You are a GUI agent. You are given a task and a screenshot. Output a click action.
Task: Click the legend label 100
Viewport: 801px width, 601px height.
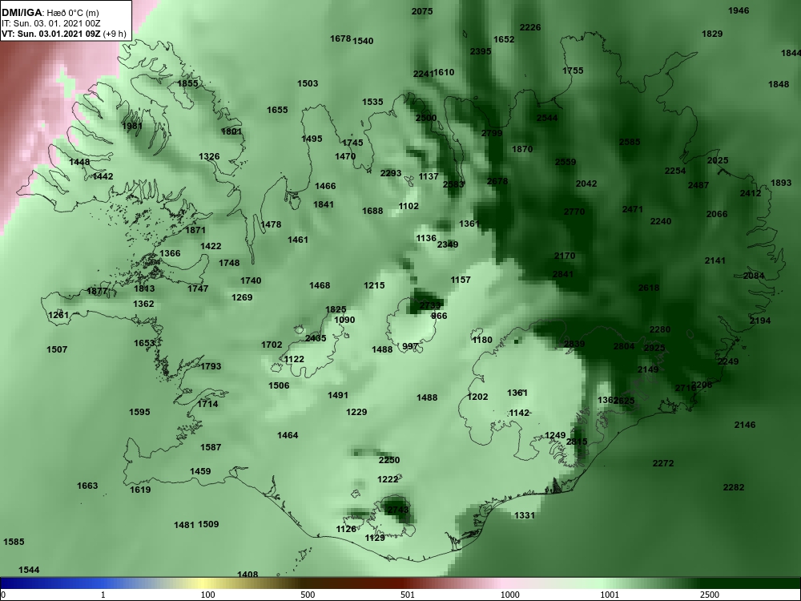pyautogui.click(x=208, y=595)
